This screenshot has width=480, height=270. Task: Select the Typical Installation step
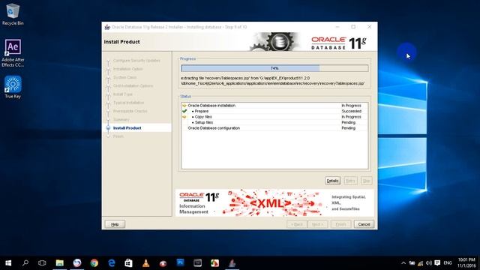click(128, 103)
